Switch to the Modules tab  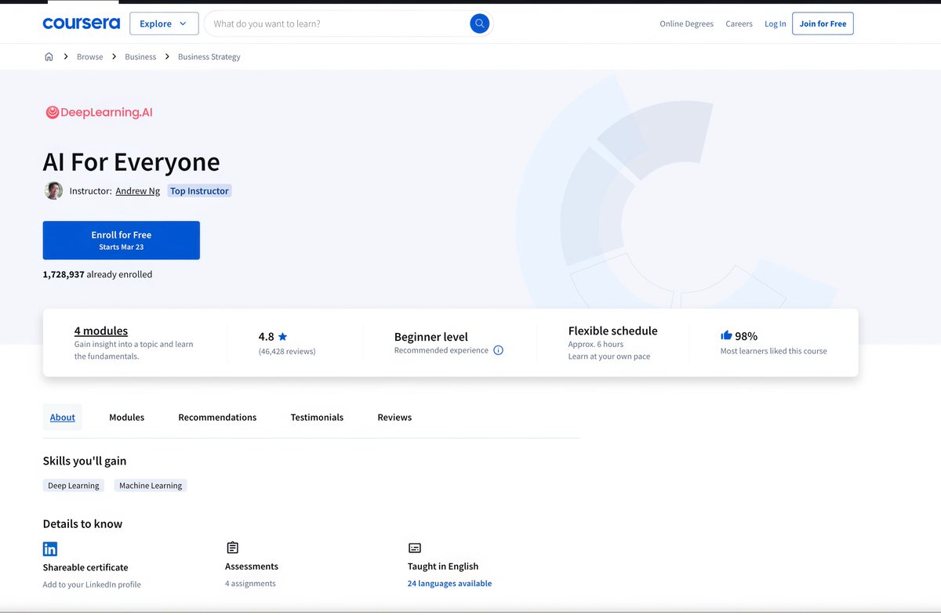click(126, 417)
